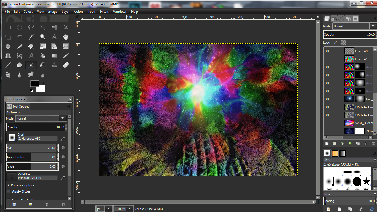Select the Rectangle Select tool

tap(8, 27)
